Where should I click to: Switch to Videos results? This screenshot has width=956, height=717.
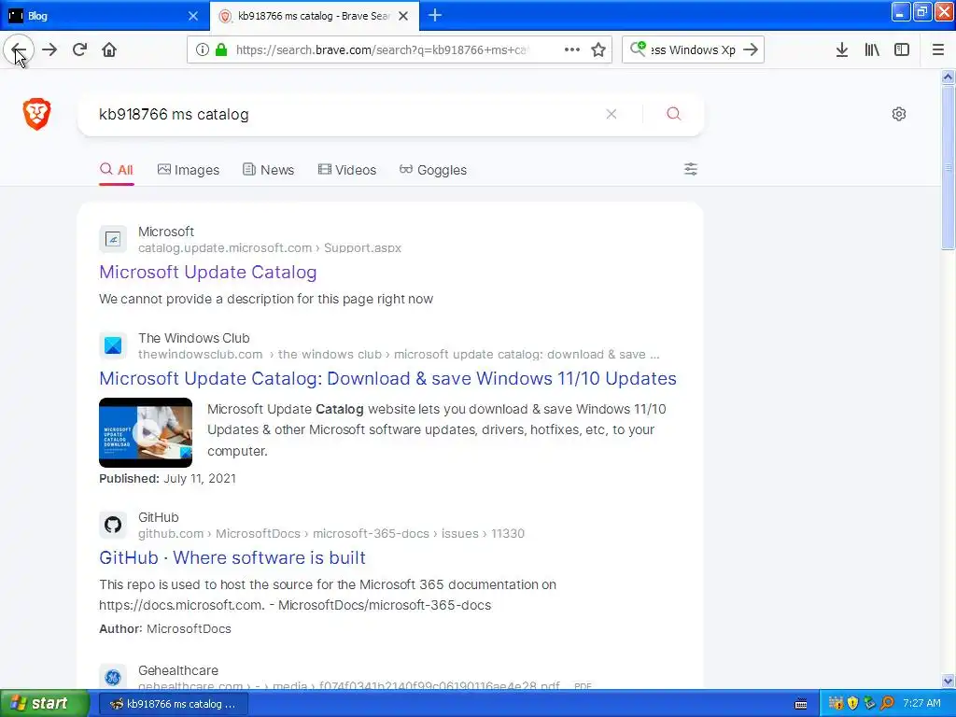(347, 170)
